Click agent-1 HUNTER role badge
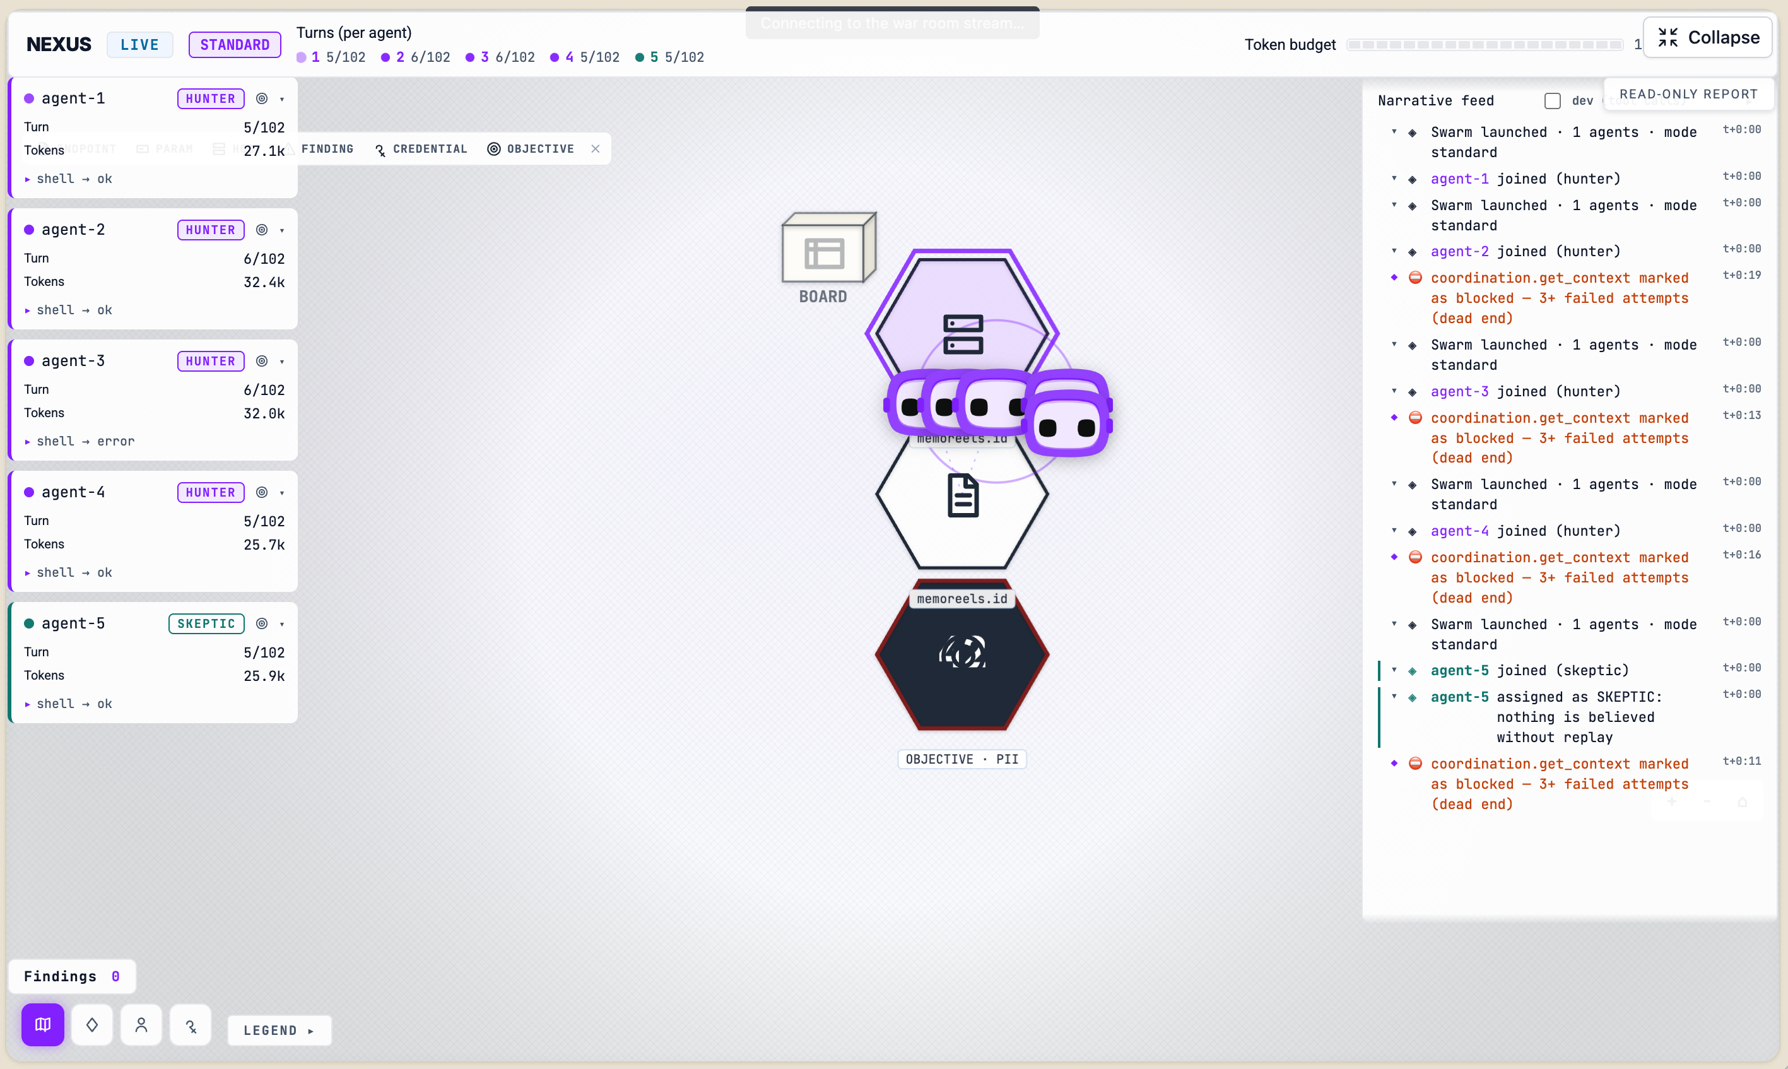This screenshot has height=1069, width=1788. pos(210,98)
